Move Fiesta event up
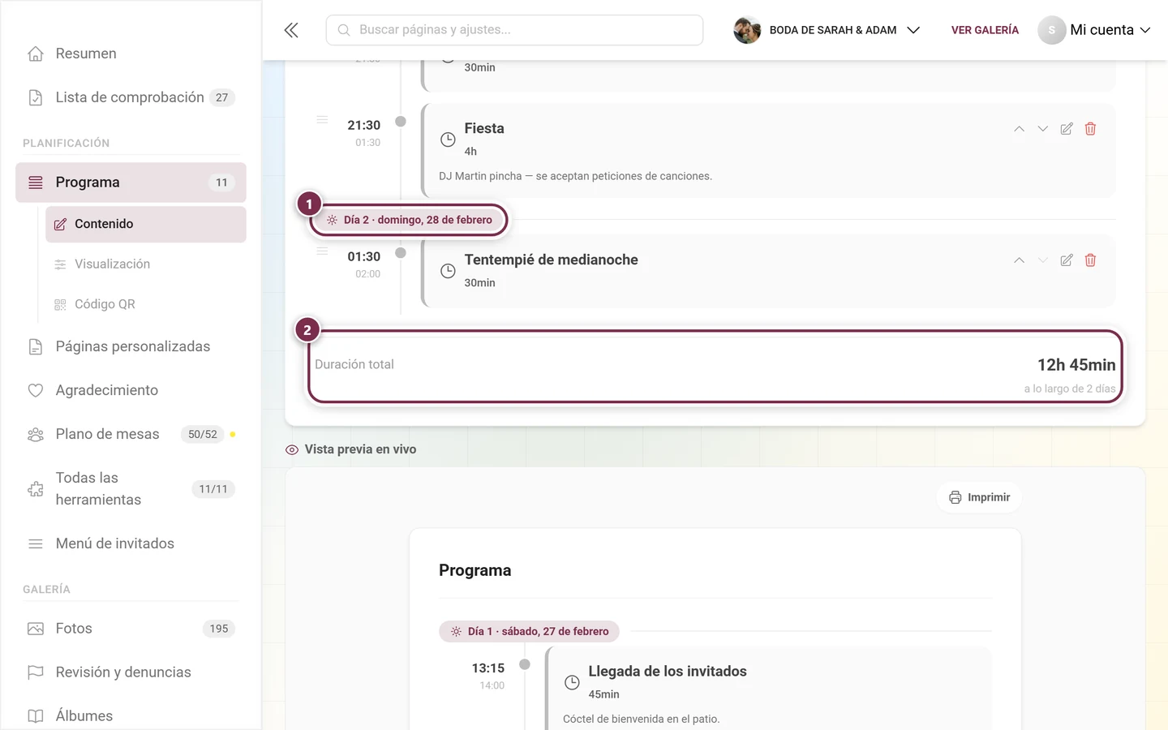This screenshot has width=1168, height=730. [1019, 129]
